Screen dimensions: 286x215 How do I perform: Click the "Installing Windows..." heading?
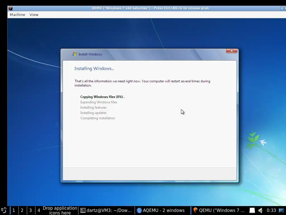tap(94, 68)
